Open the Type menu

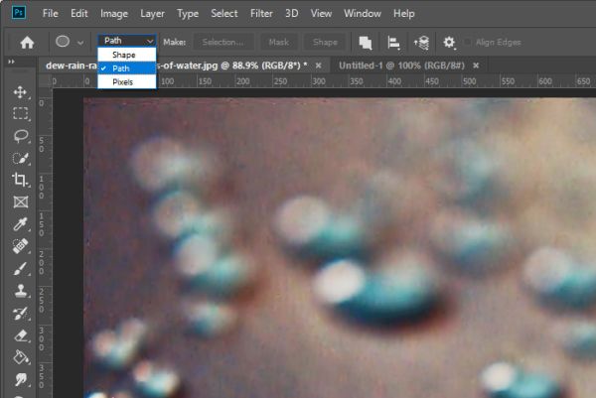[188, 14]
